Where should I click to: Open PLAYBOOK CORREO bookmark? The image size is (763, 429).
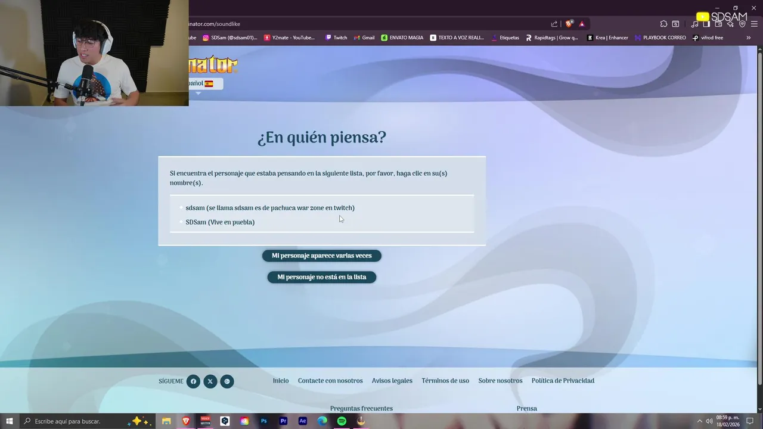[660, 38]
